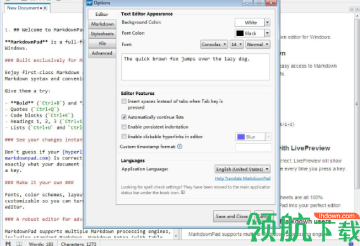Click the editor pane scrollbar down arrow

176,236
